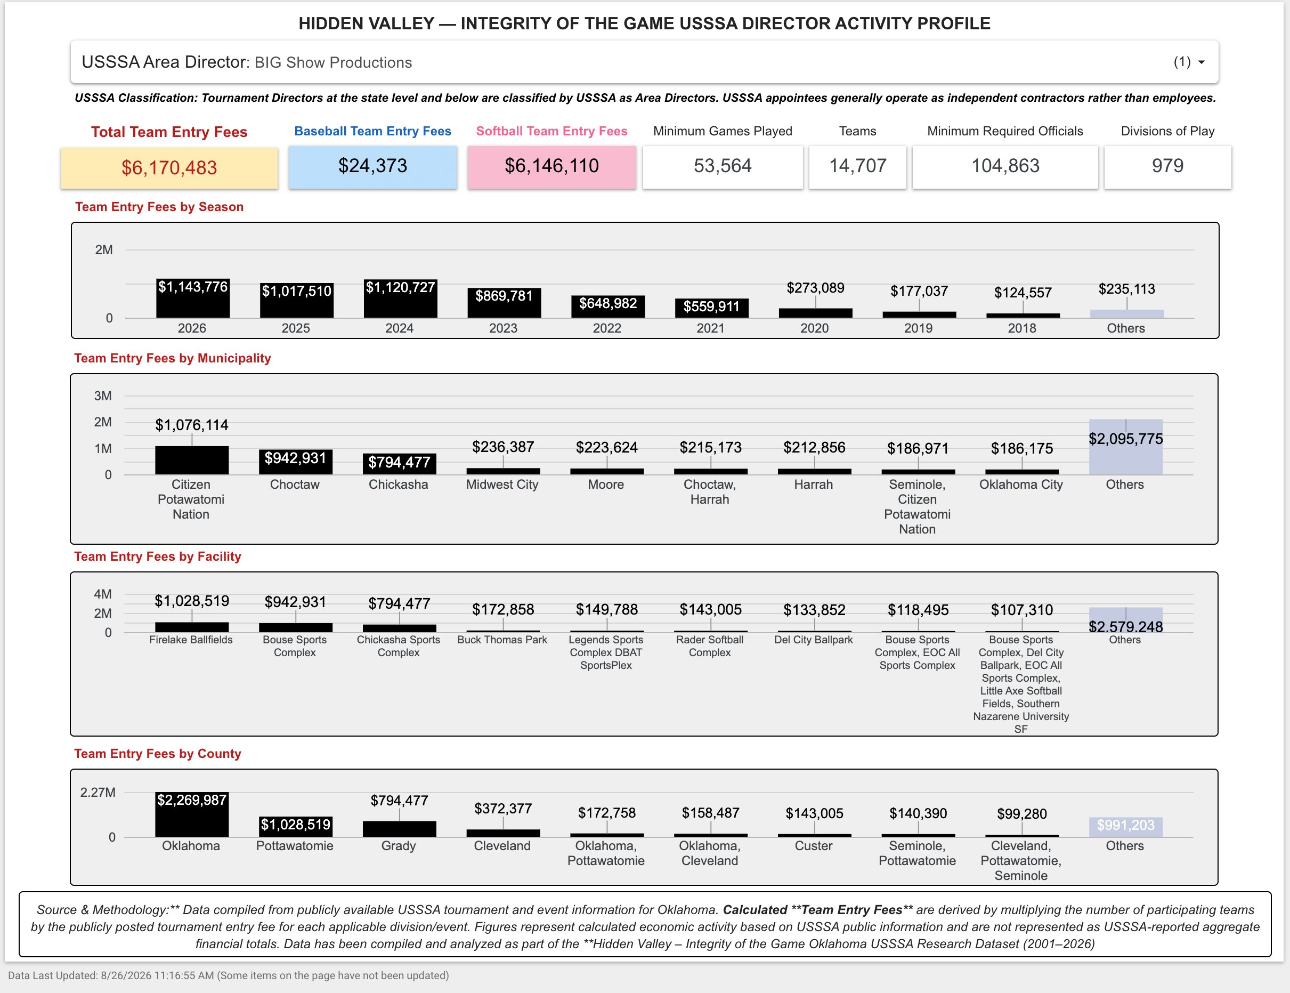Click the $140,390 county data label

918,813
